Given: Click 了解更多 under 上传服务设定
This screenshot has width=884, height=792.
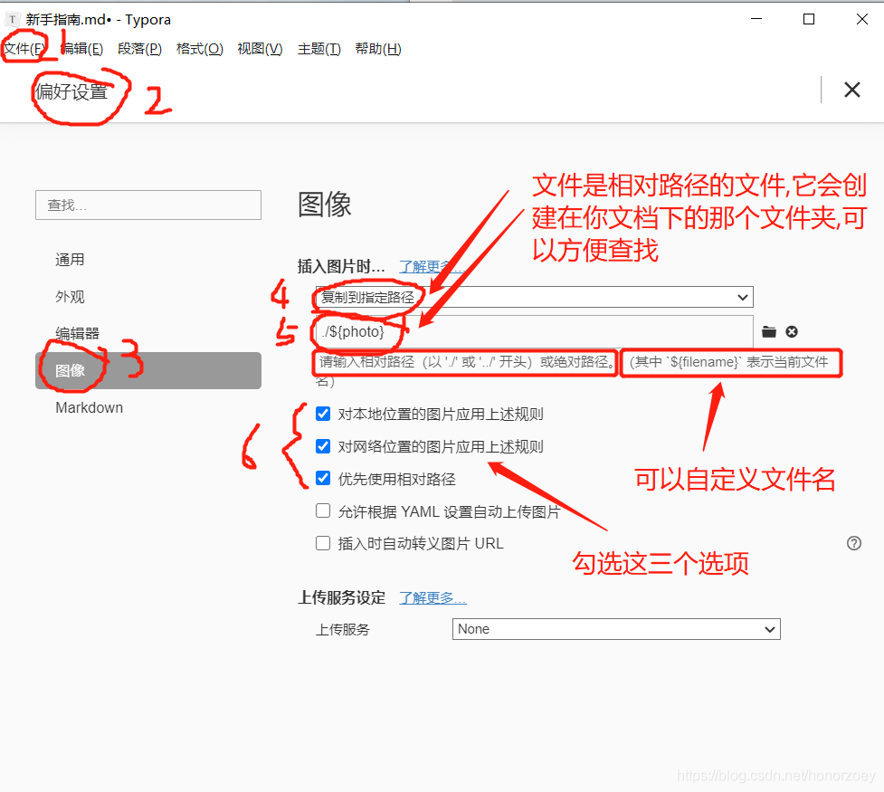Looking at the screenshot, I should (x=432, y=596).
